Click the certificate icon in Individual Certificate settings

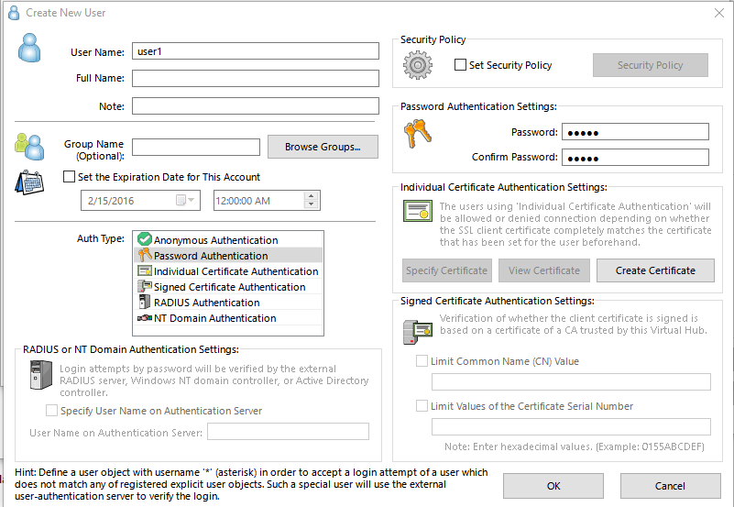click(418, 211)
